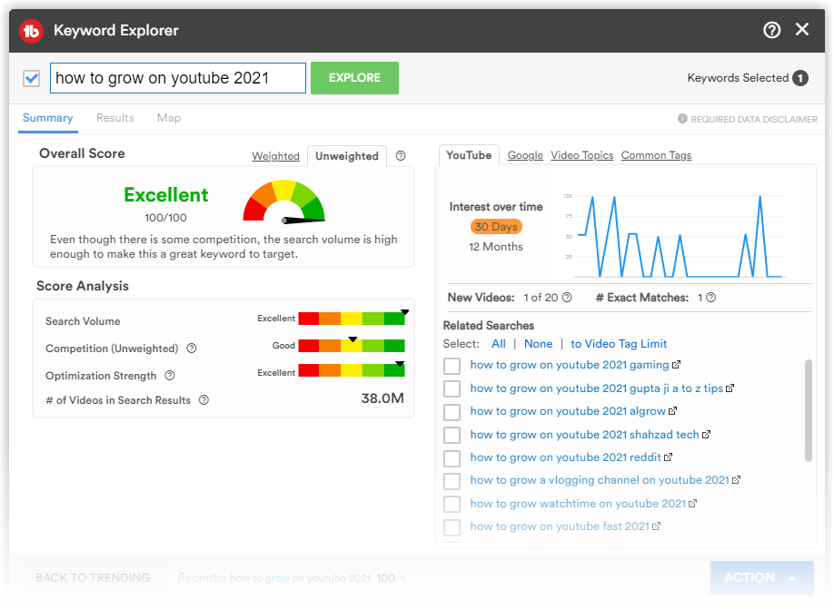Screen dimensions: 834x609
Task: Open the Google tab
Action: (x=525, y=155)
